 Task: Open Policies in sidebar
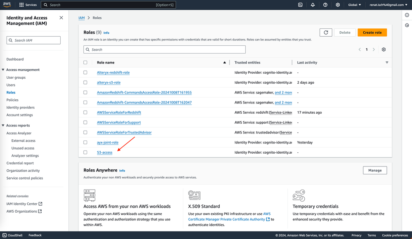12,100
